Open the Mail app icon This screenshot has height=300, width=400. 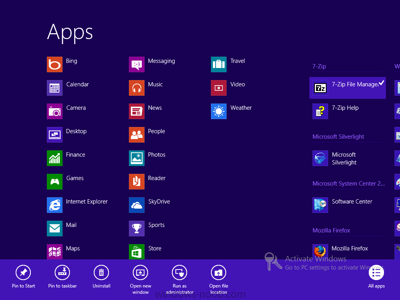55,229
